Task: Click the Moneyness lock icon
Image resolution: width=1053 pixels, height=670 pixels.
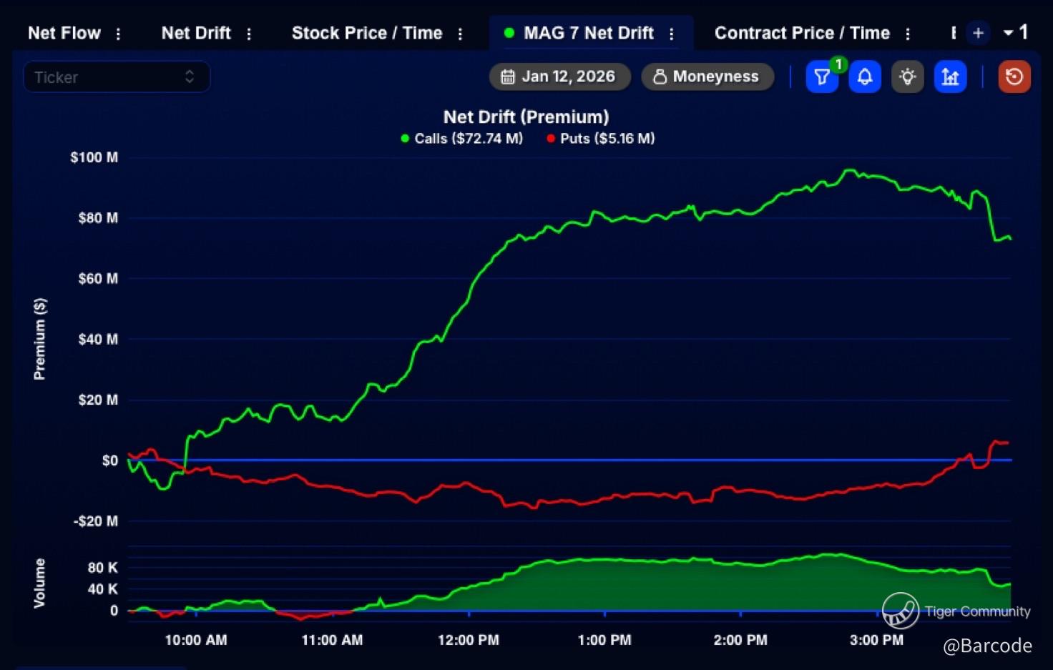Action: (x=660, y=77)
